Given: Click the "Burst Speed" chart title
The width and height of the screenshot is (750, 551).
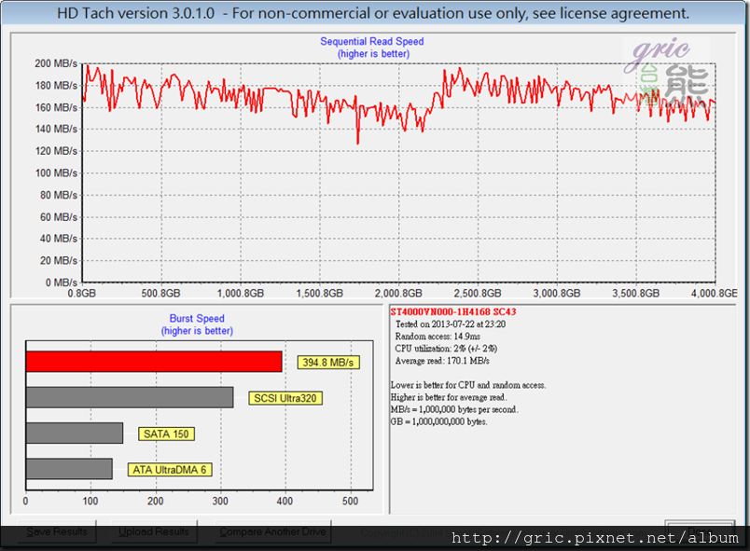Looking at the screenshot, I should click(197, 318).
